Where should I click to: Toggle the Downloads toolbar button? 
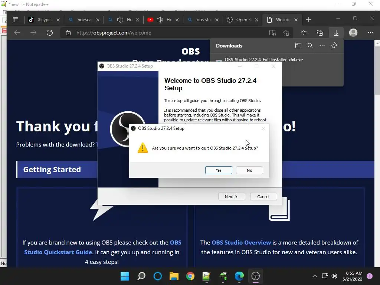click(336, 33)
